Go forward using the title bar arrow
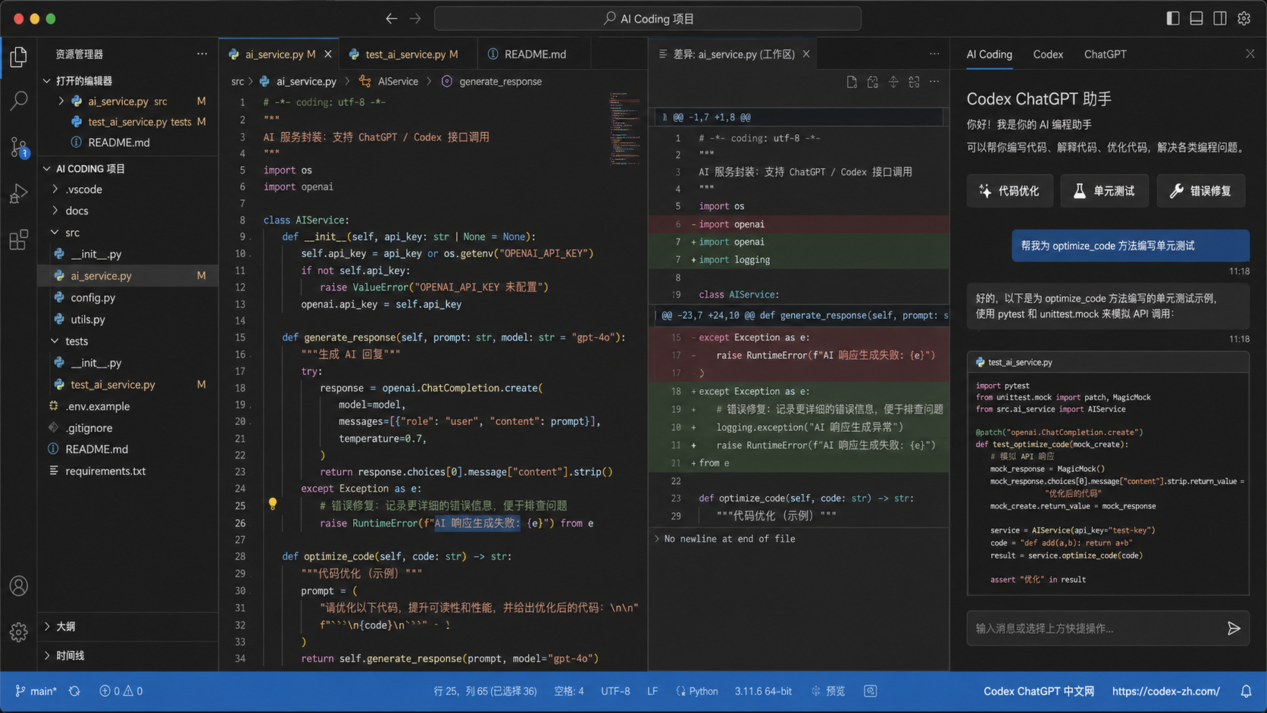1267x713 pixels. [x=415, y=18]
